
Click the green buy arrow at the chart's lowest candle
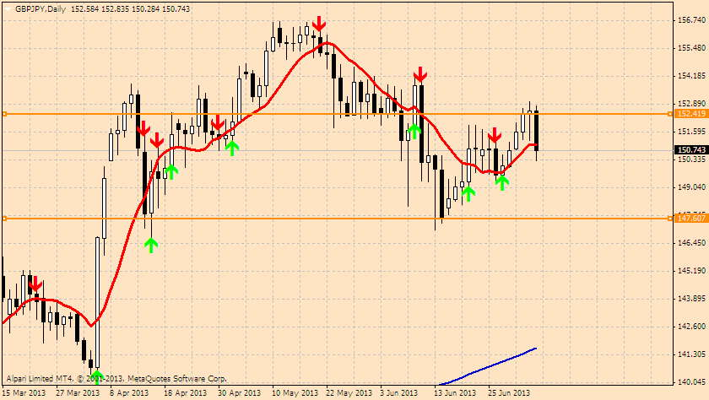(x=96, y=376)
